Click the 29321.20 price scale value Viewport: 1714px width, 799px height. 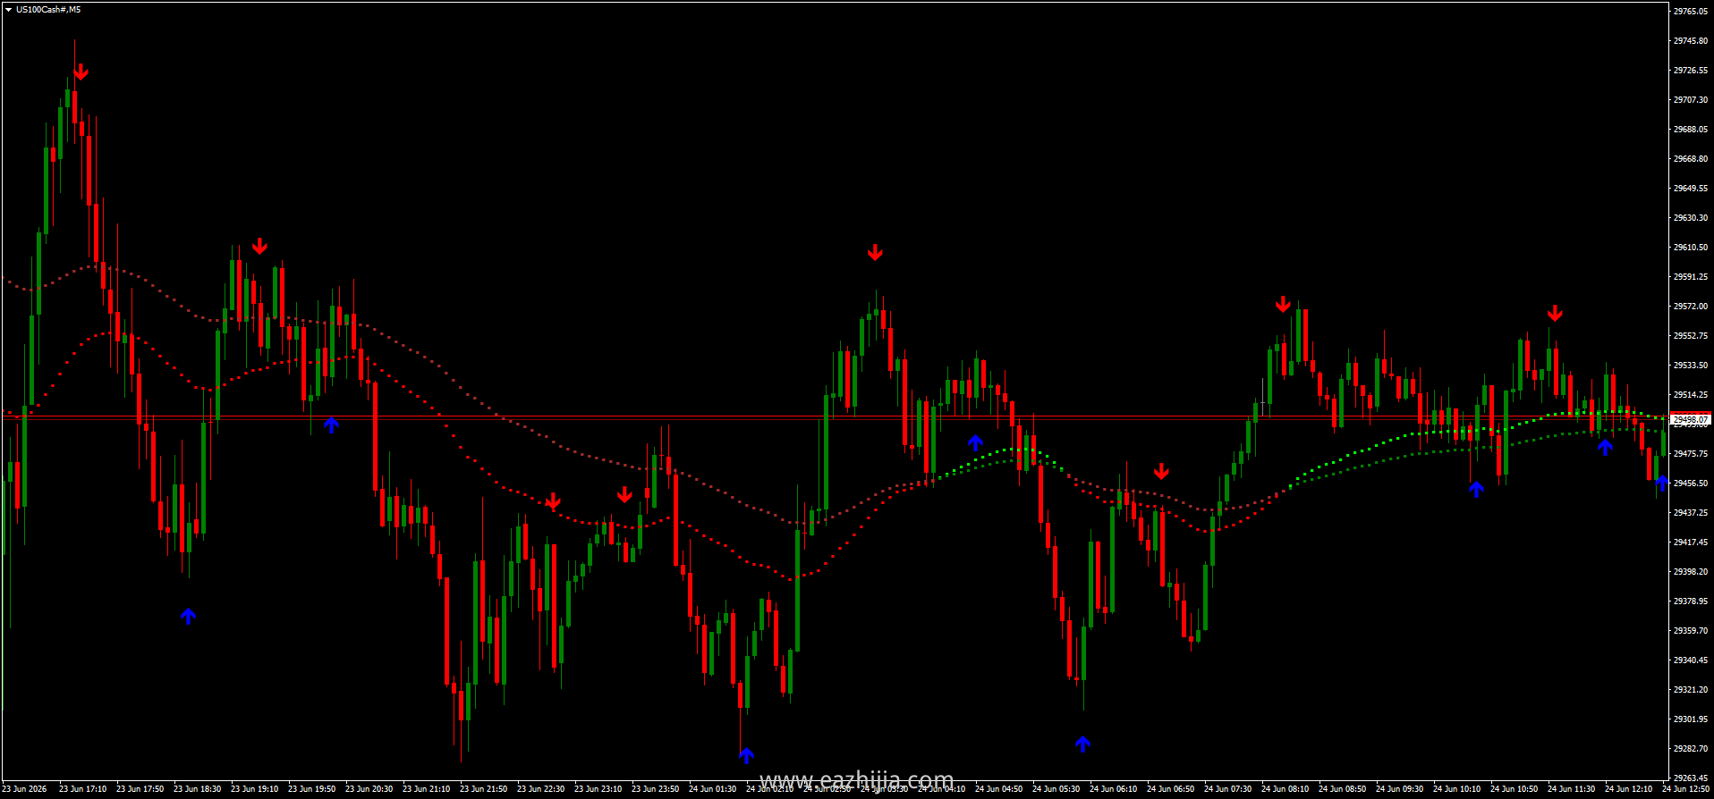1691,689
